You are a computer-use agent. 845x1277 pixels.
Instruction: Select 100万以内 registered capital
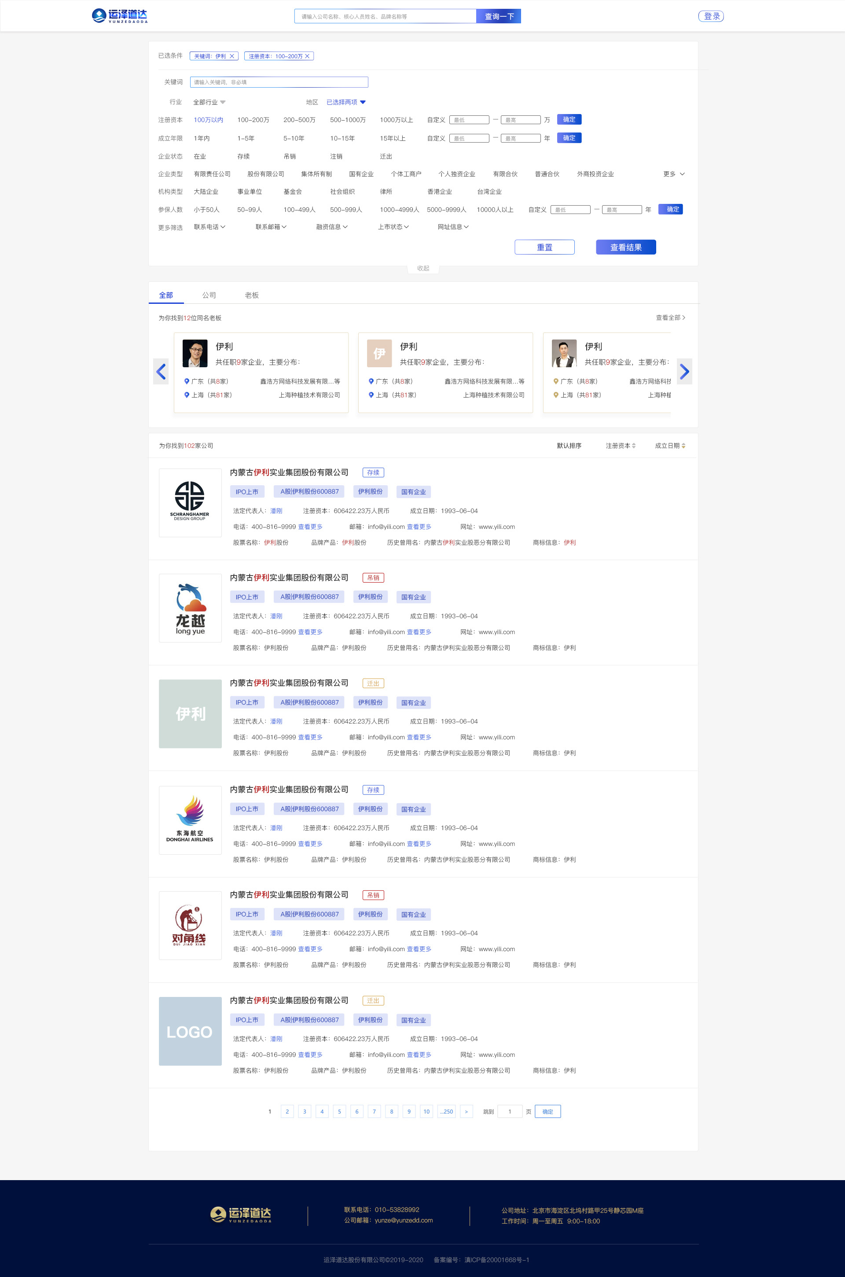(209, 120)
